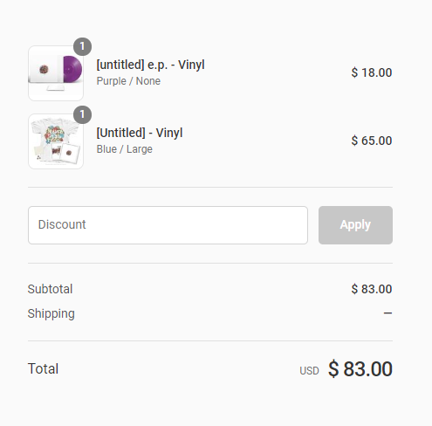The image size is (432, 426).
Task: Click the Total label
Action: [43, 368]
